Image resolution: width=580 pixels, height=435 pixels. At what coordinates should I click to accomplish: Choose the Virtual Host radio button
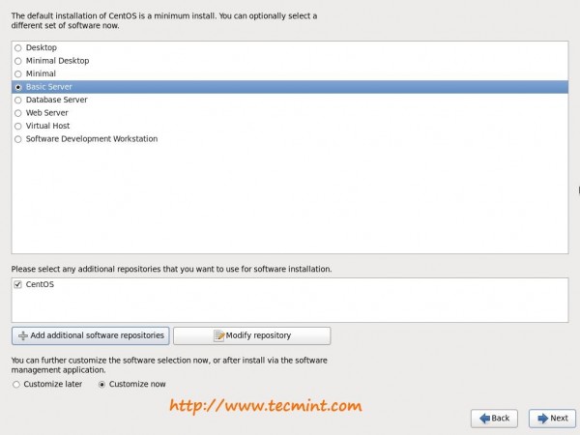coord(18,126)
